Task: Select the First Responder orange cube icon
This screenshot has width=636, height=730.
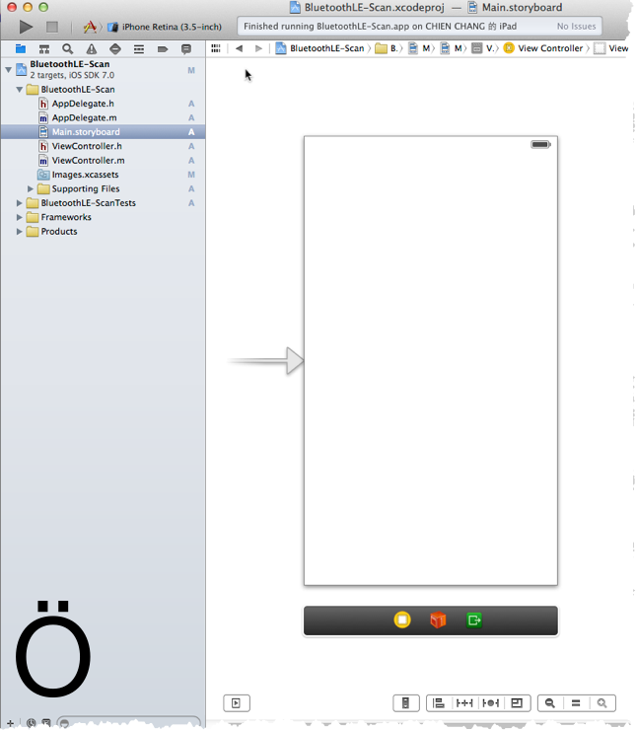Action: click(x=438, y=620)
